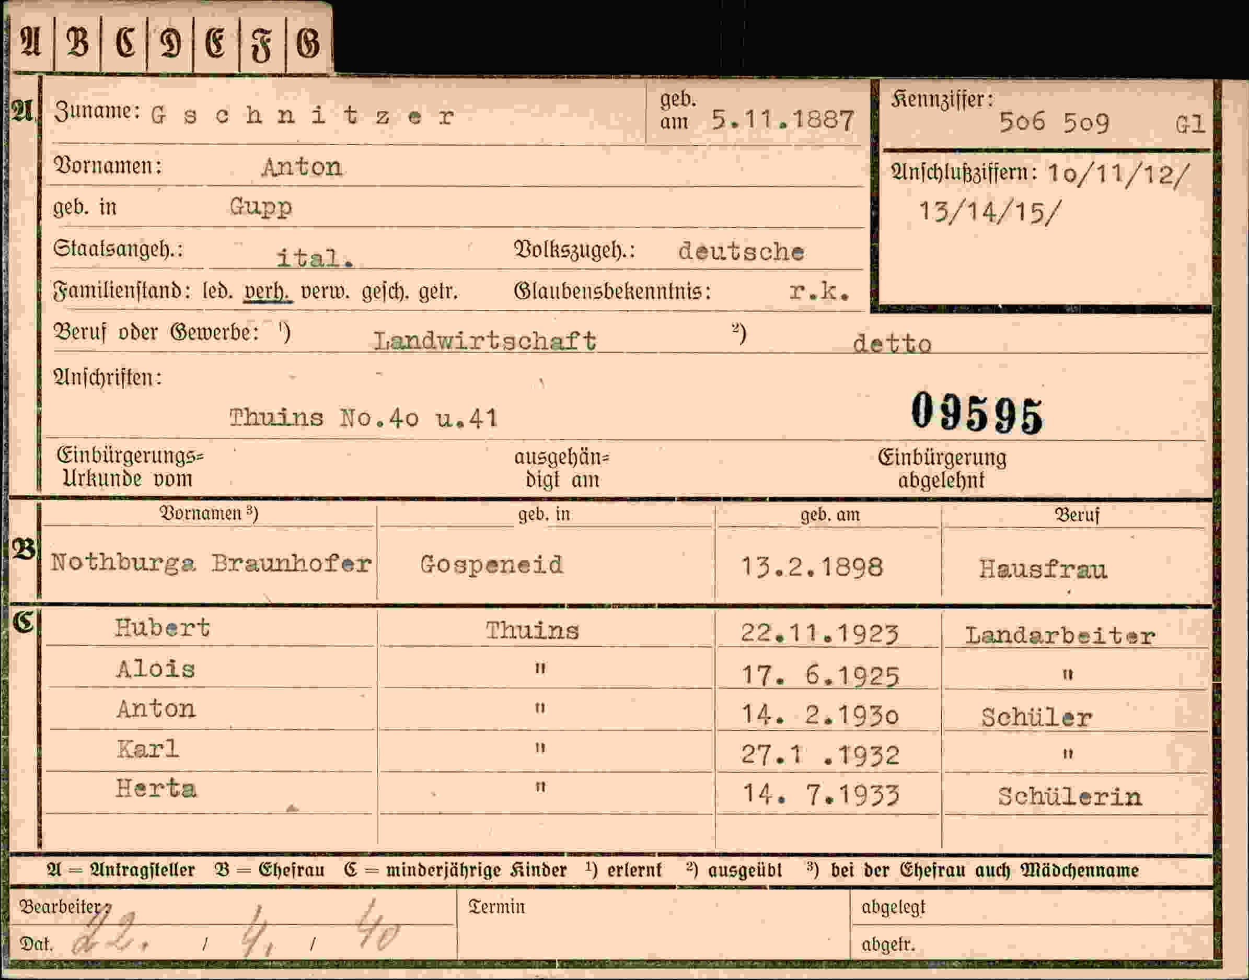Click the 'verw.' marital status option
The width and height of the screenshot is (1249, 980).
(325, 292)
